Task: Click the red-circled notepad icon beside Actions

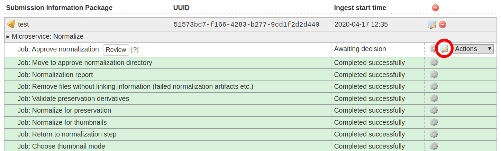Action: click(444, 49)
